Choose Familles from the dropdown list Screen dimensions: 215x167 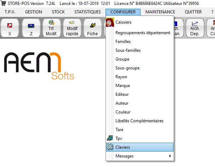tap(123, 42)
